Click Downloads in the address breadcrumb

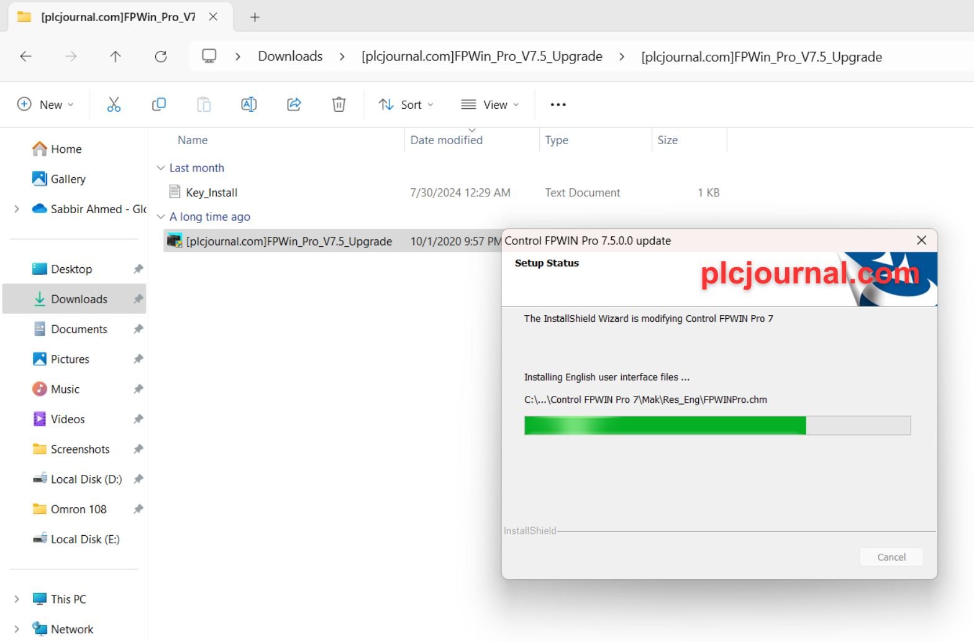click(x=290, y=57)
